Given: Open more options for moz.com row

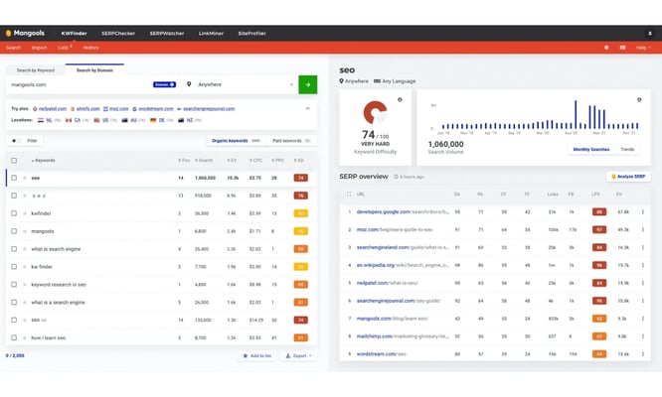Looking at the screenshot, I should tap(643, 229).
